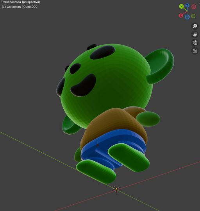Click the green Y axis on the gizmo
Image resolution: width=200 pixels, height=211 pixels.
182,6
